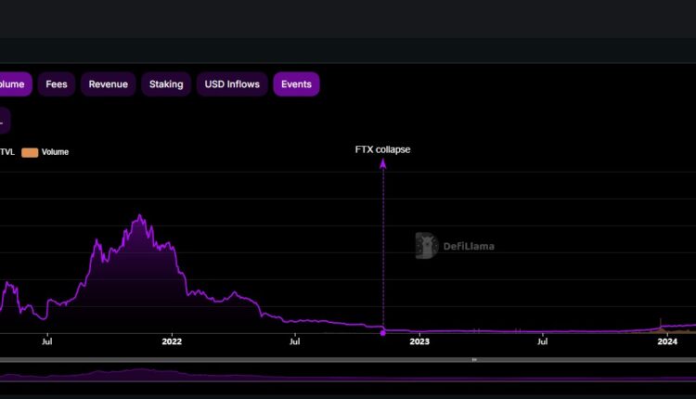Click the FTX collapse event label
696x399 pixels.
[x=382, y=149]
